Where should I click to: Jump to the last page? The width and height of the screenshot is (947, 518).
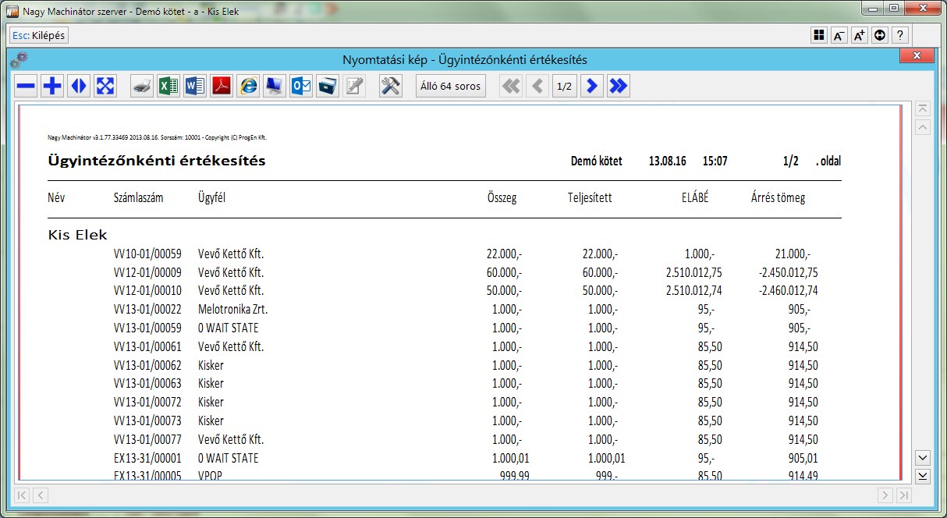click(619, 87)
